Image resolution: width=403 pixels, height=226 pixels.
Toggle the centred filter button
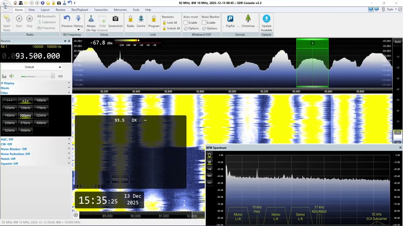[x=25, y=100]
